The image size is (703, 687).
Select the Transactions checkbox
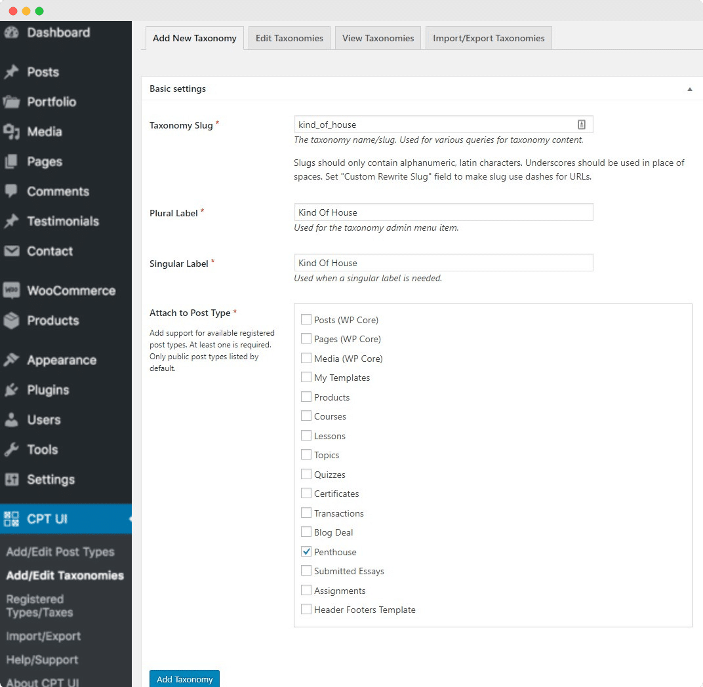tap(306, 513)
